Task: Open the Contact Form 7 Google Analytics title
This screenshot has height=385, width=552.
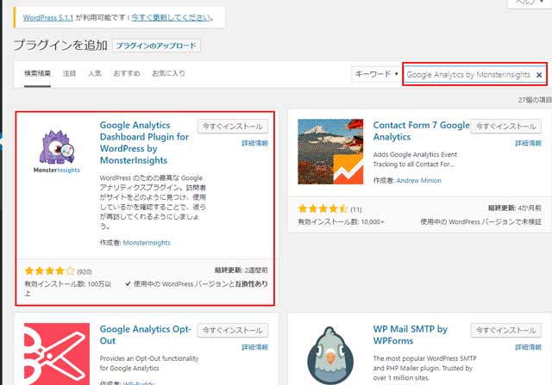Action: (x=421, y=131)
